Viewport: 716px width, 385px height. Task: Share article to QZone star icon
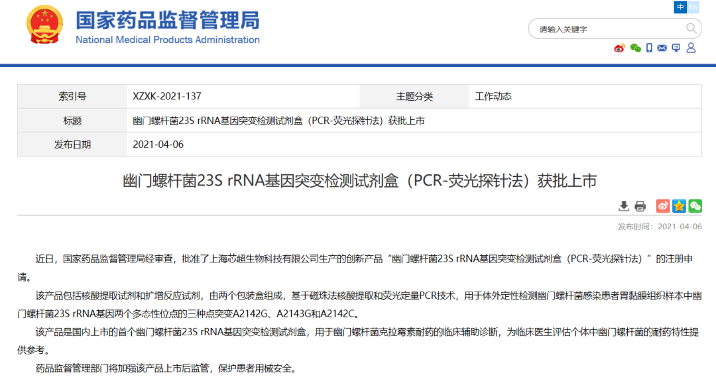(679, 206)
